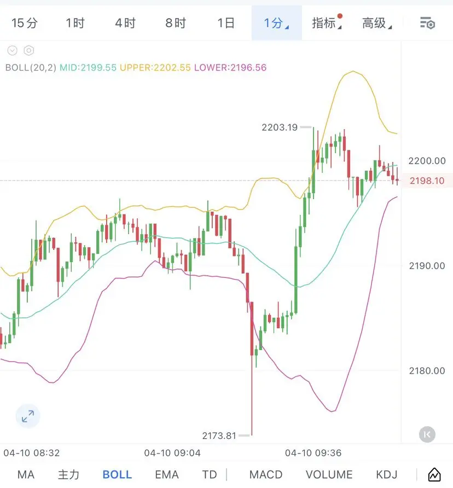Open chart display settings icon
Image resolution: width=453 pixels, height=488 pixels.
click(x=427, y=24)
